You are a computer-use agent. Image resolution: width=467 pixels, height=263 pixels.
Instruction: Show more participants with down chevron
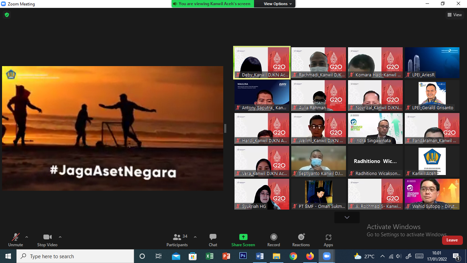(x=347, y=217)
